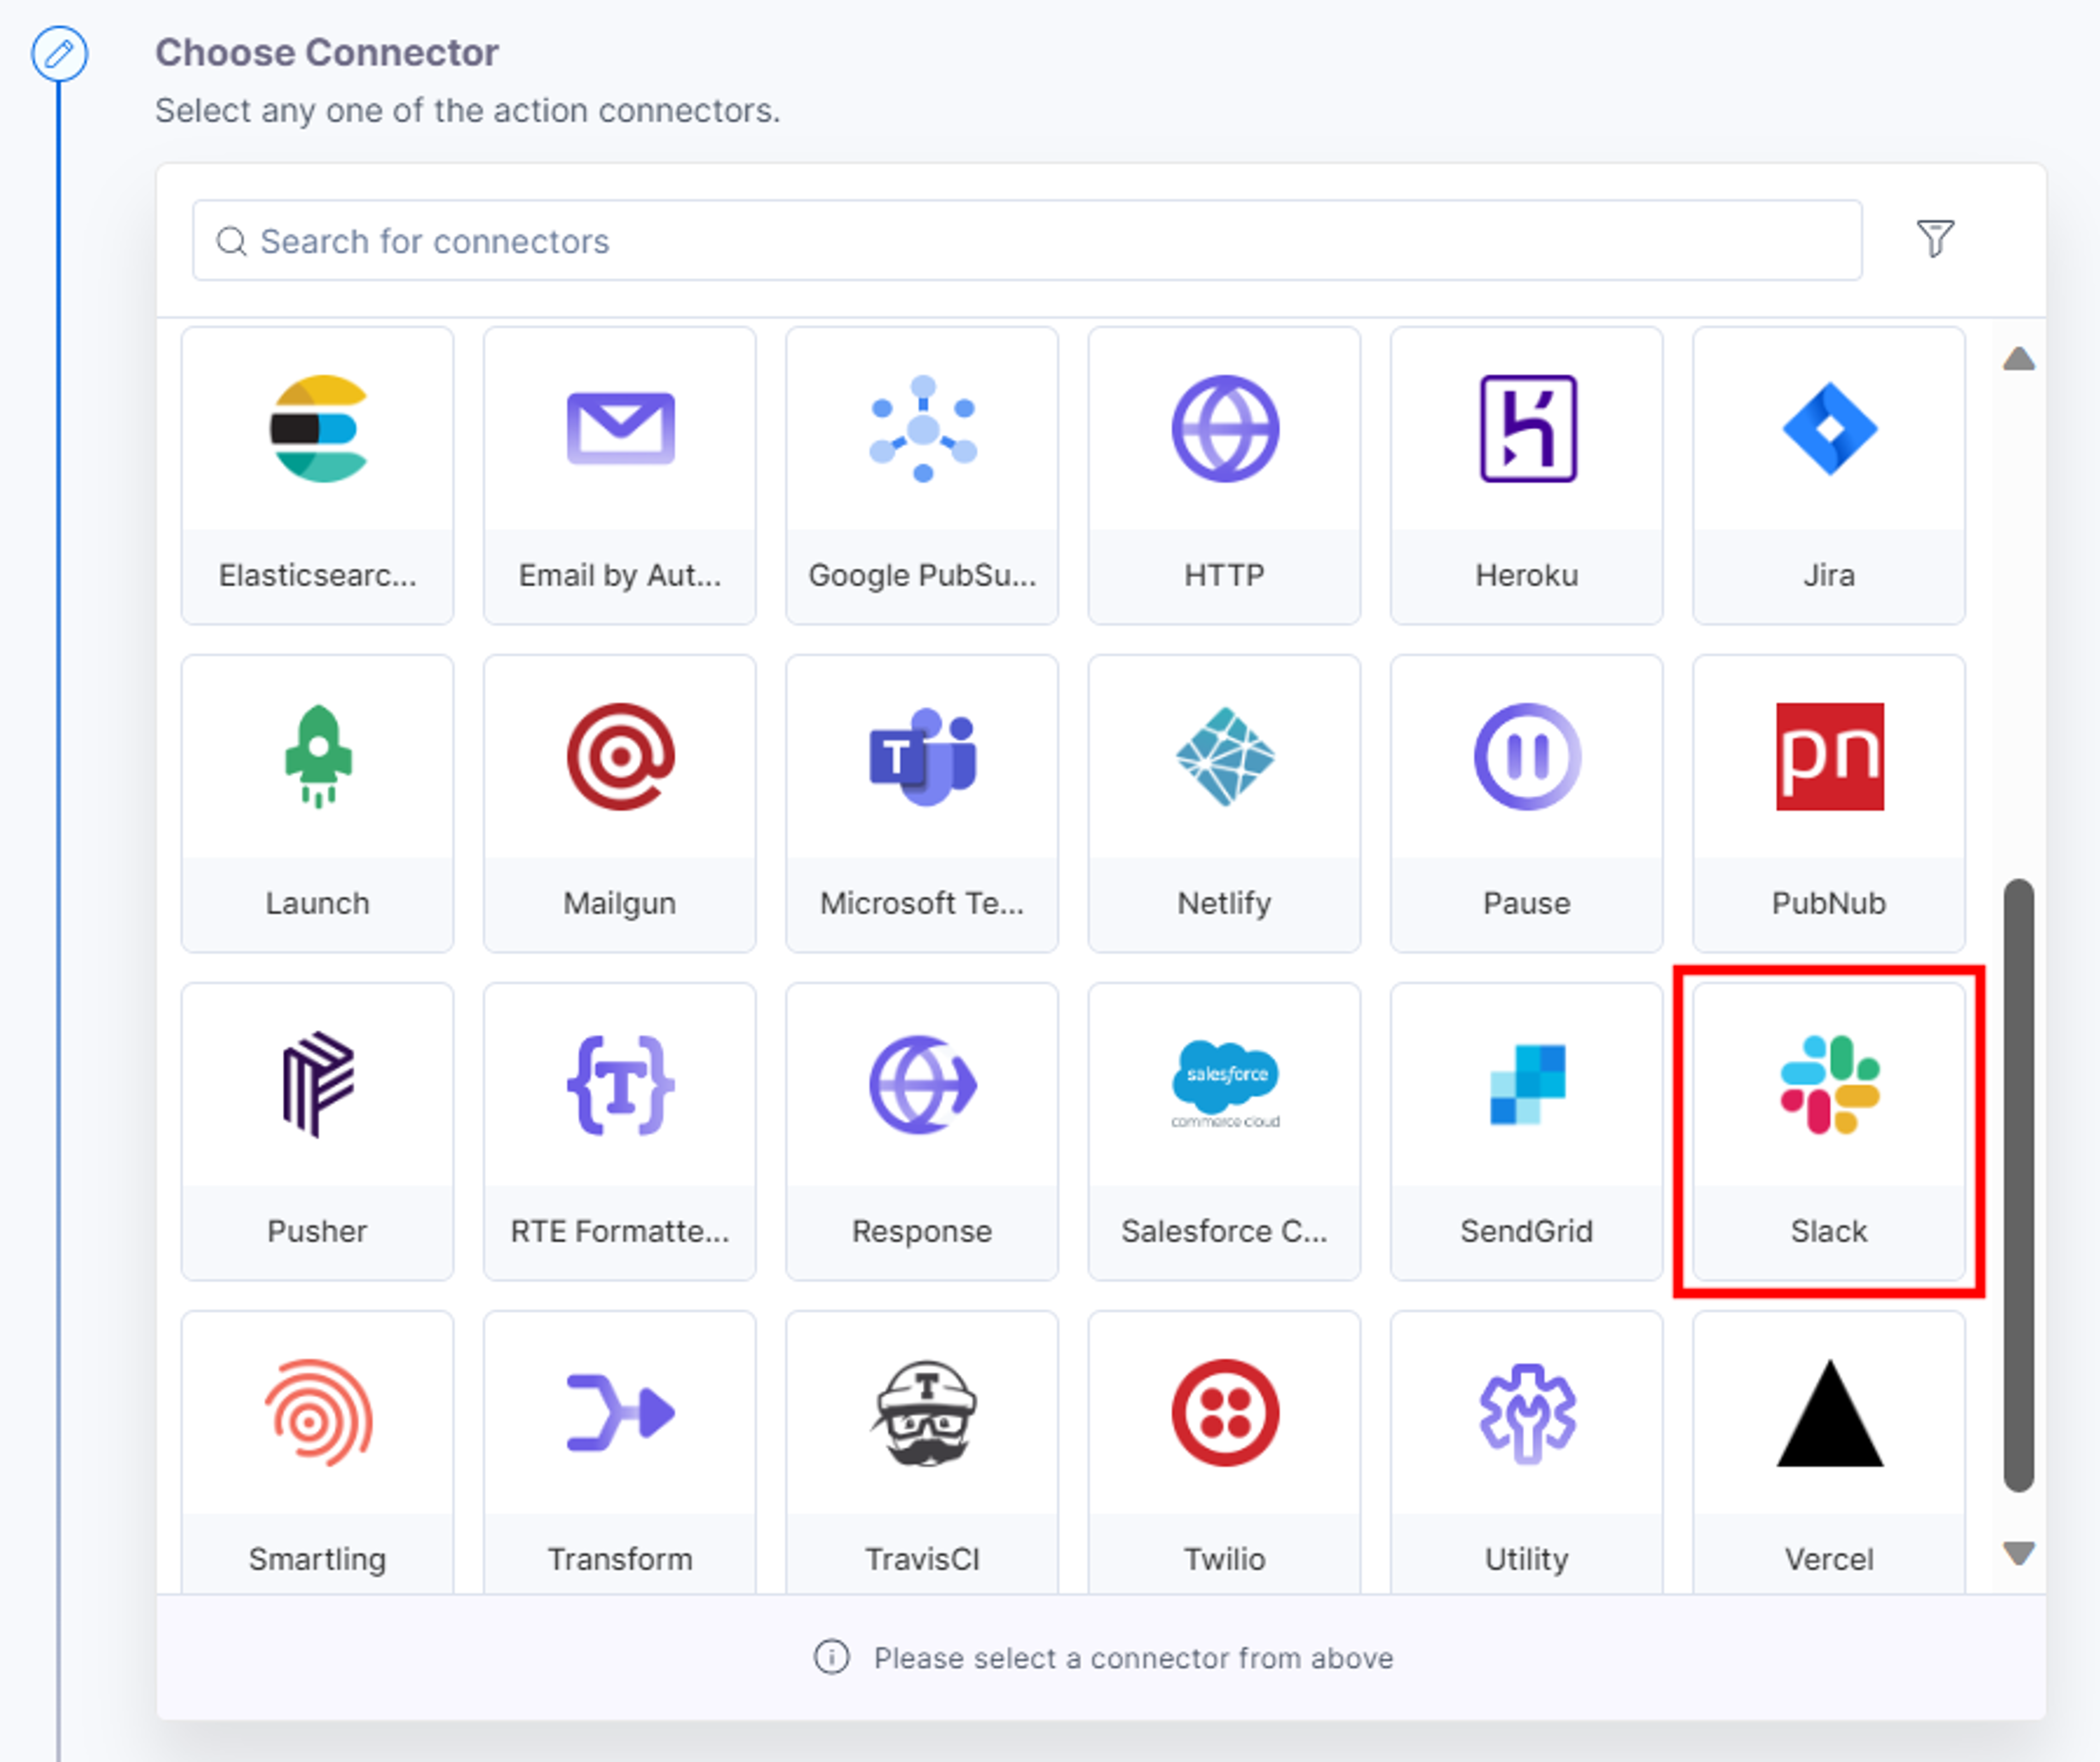Click the info icon beside select message
This screenshot has width=2100, height=1762.
(831, 1657)
